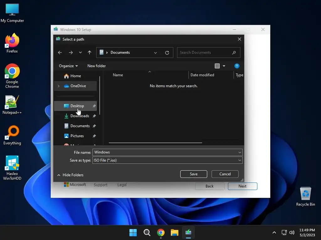321x240 pixels.
Task: Open the Downloads quick access folder
Action: click(x=75, y=116)
